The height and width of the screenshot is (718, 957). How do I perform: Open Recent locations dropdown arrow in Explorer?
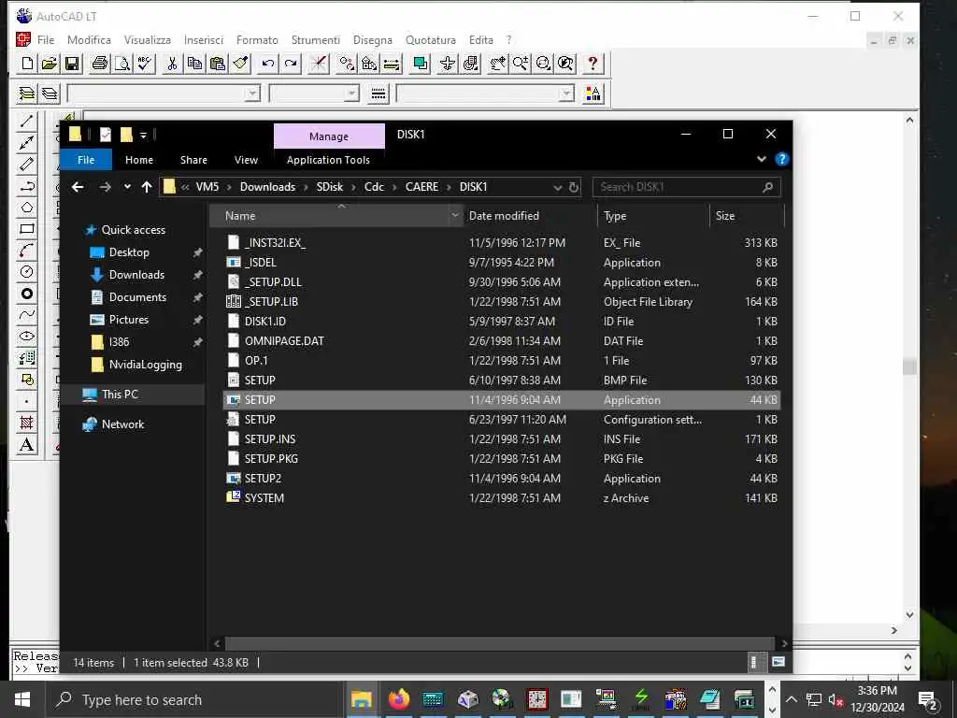tap(127, 187)
